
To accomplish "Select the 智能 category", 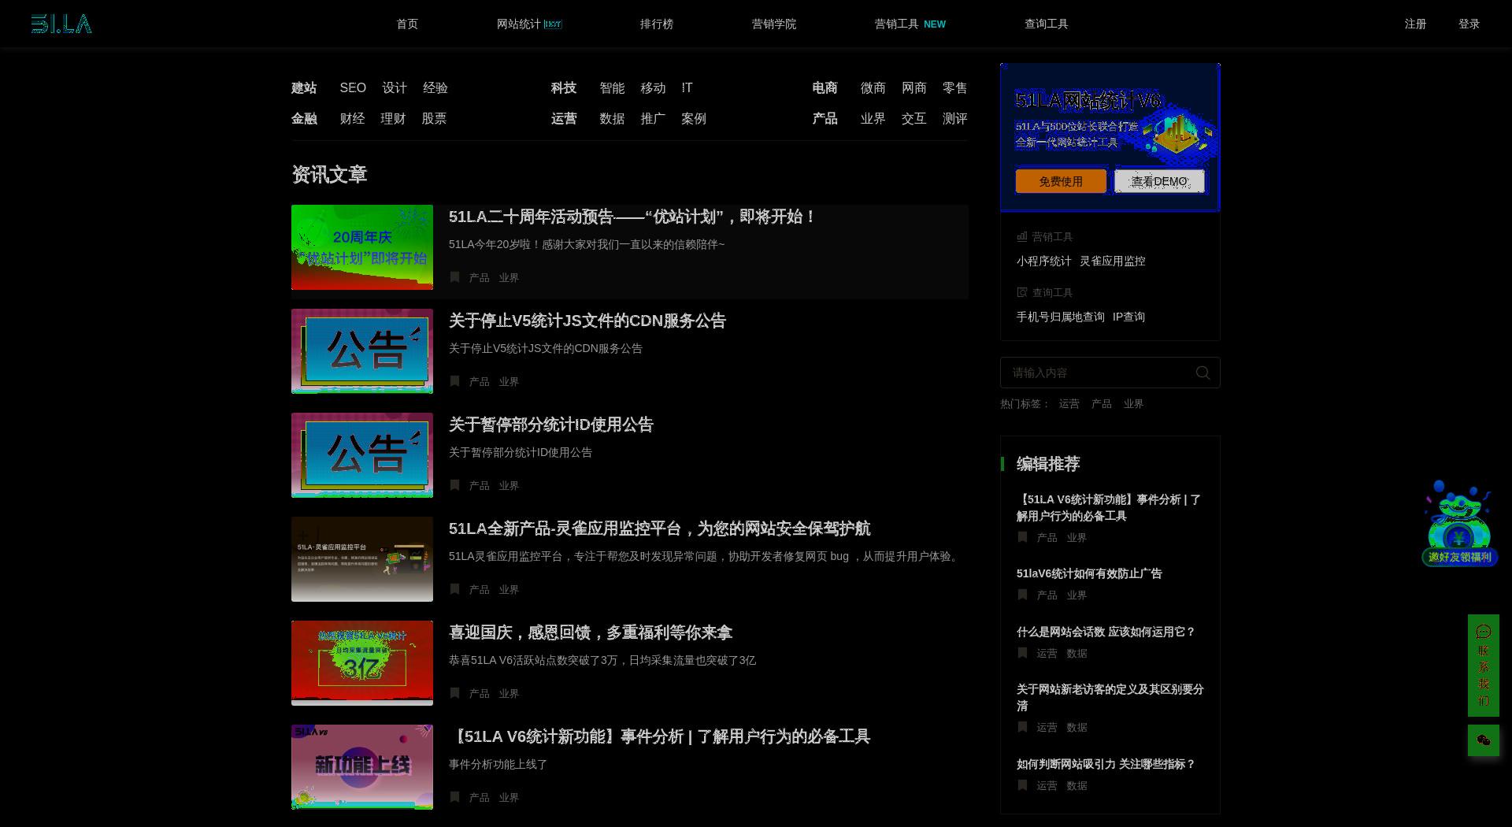I will 612,87.
